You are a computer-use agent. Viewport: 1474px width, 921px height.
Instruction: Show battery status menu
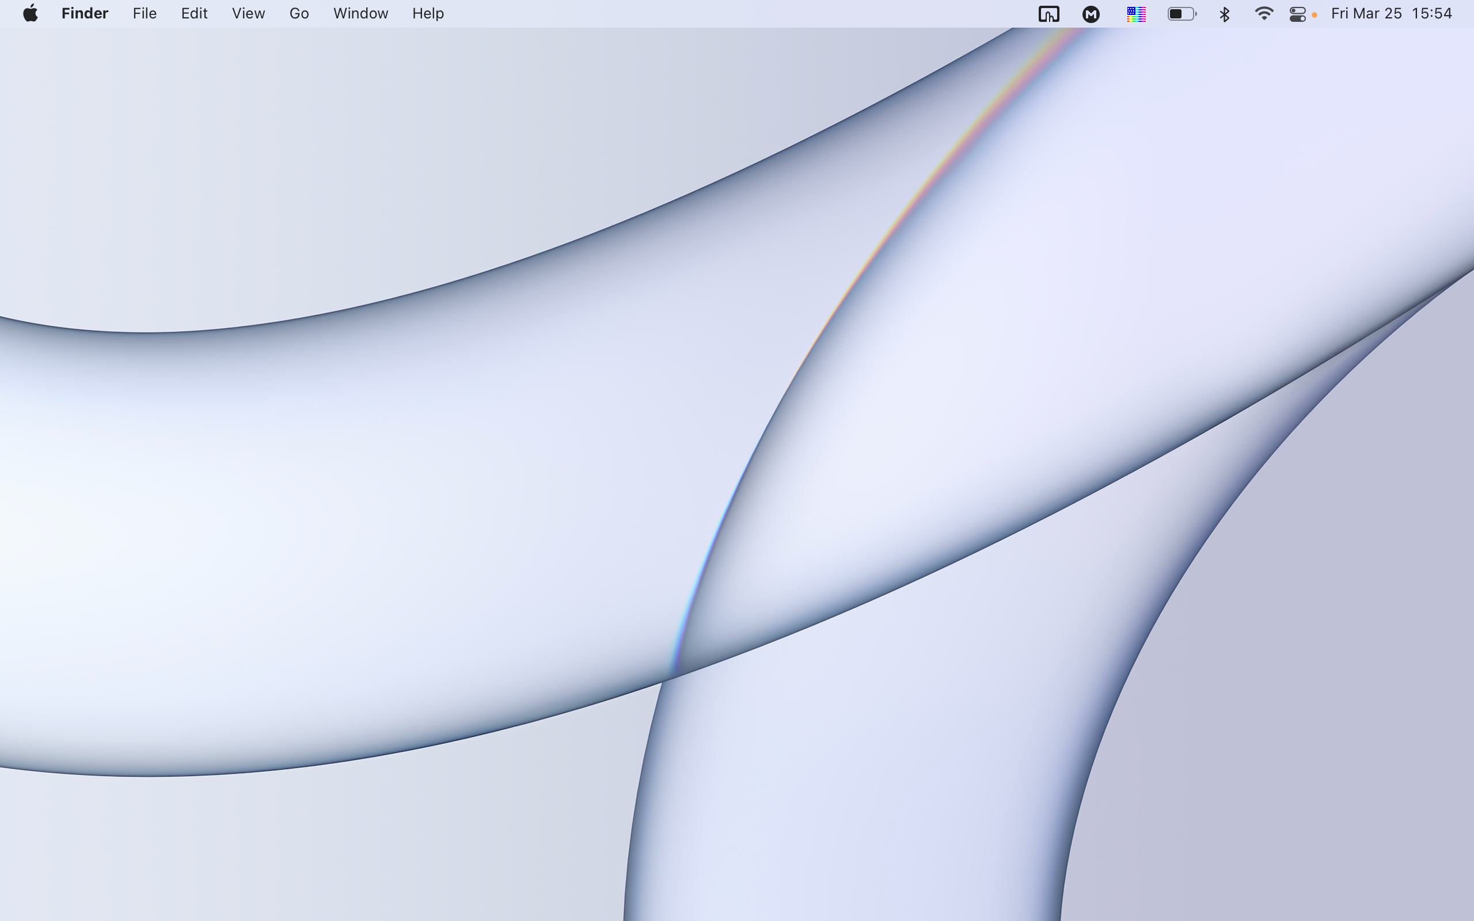click(1182, 13)
